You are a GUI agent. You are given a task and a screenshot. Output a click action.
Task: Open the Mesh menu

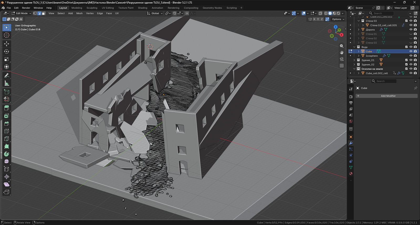click(x=79, y=13)
